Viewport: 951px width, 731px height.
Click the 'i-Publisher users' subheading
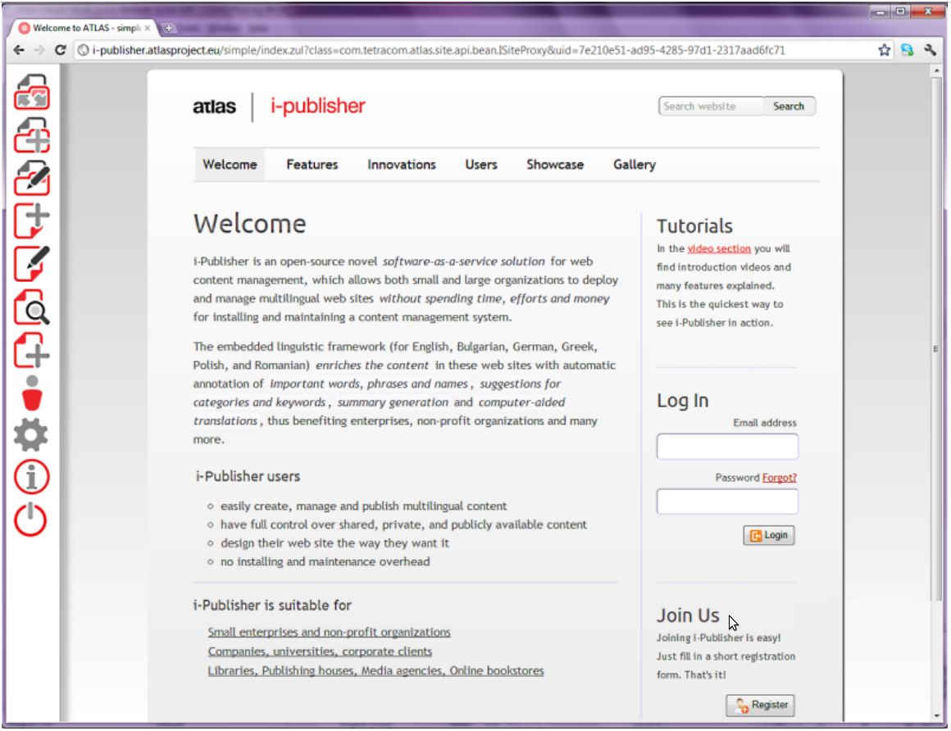click(248, 476)
